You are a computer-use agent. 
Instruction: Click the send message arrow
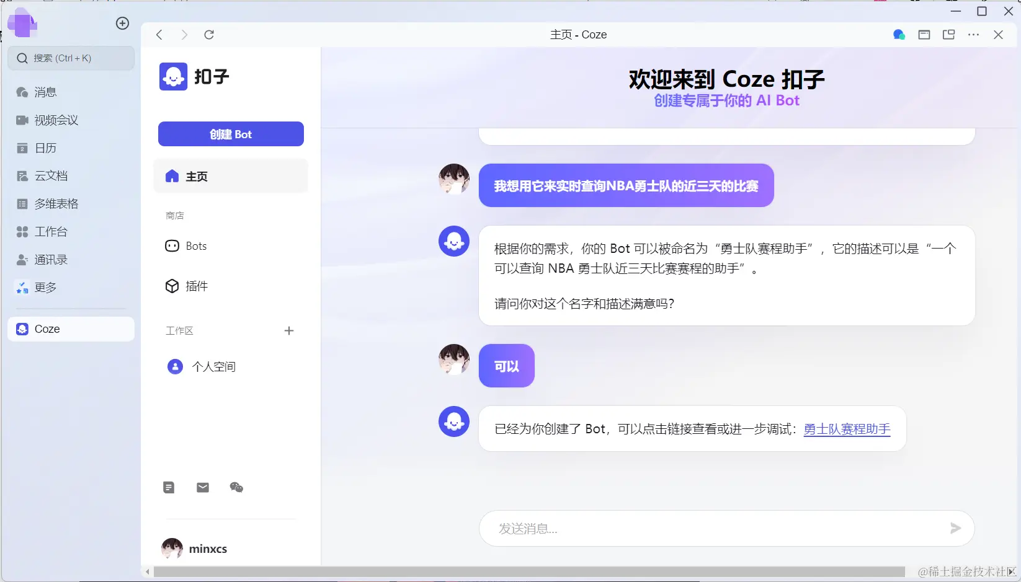click(955, 528)
